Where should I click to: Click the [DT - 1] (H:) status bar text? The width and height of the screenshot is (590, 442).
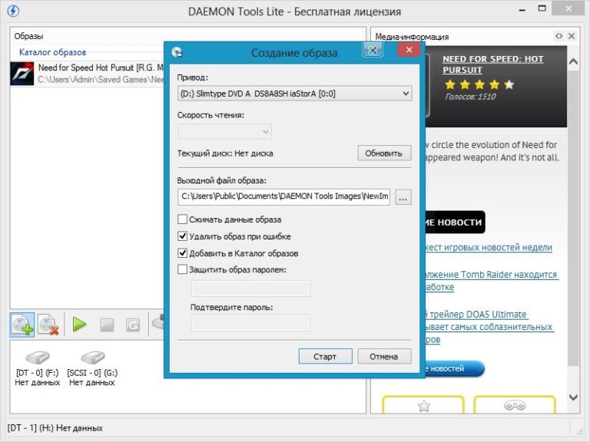coord(55,427)
